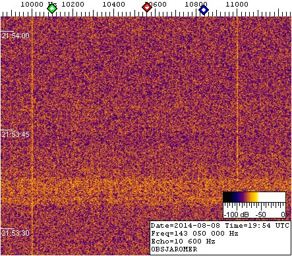This screenshot has height=256, width=292.
Task: Click the Echo=10 600 Hz line
Action: coord(183,242)
